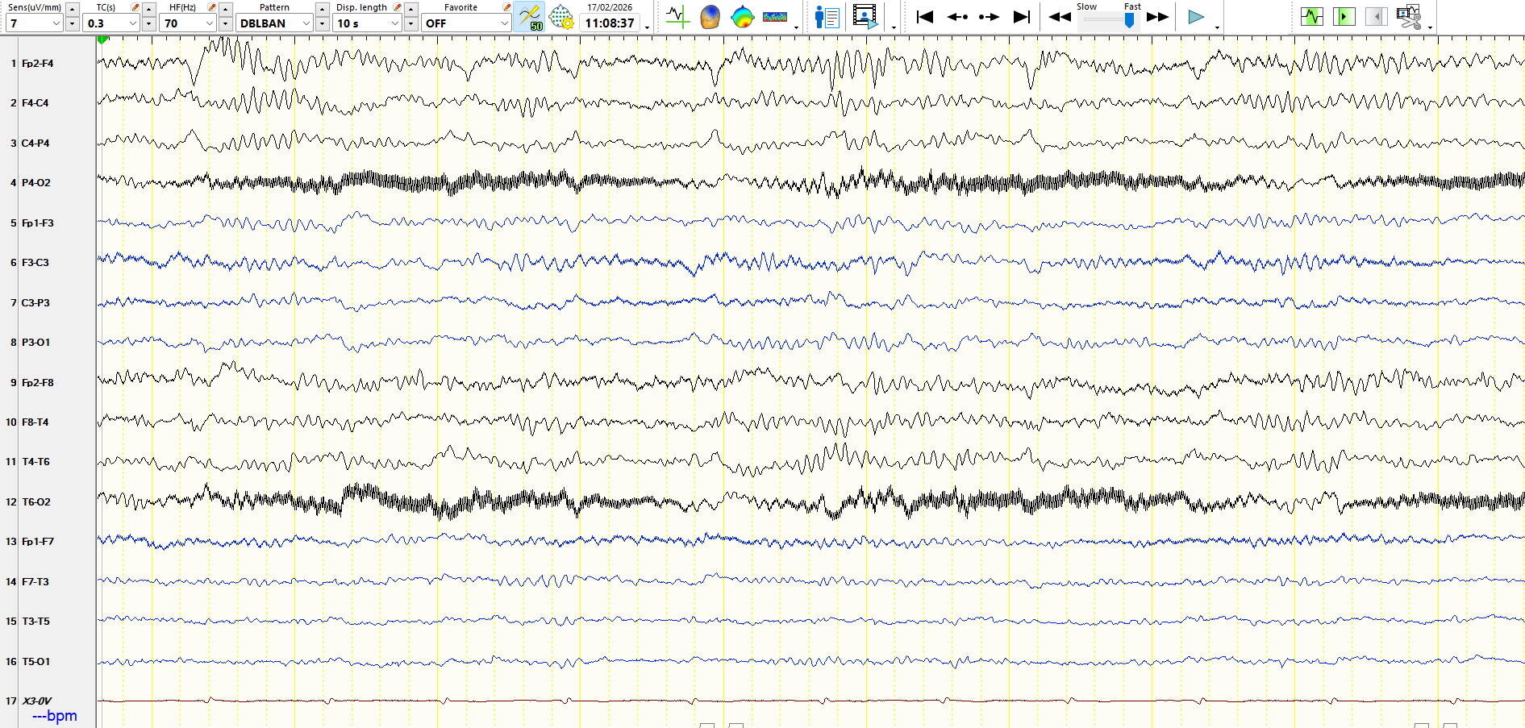Click the green marker at the trace start
This screenshot has height=728, width=1525.
[x=102, y=40]
